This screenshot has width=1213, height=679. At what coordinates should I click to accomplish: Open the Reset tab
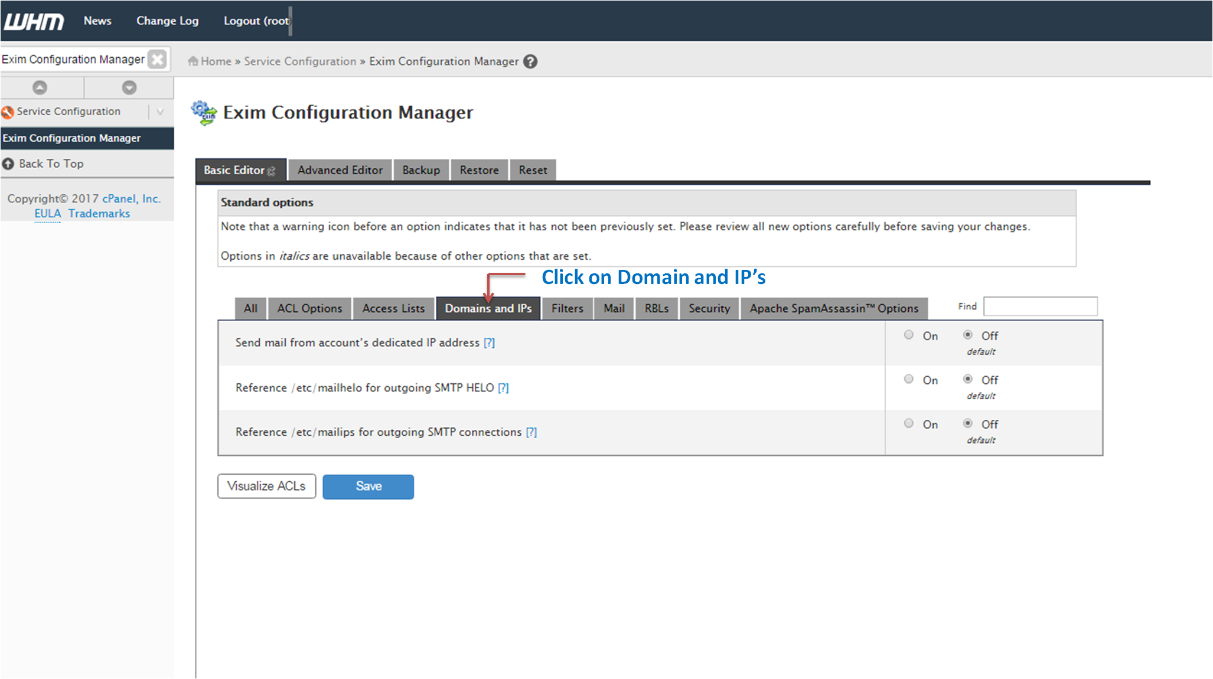coord(533,170)
